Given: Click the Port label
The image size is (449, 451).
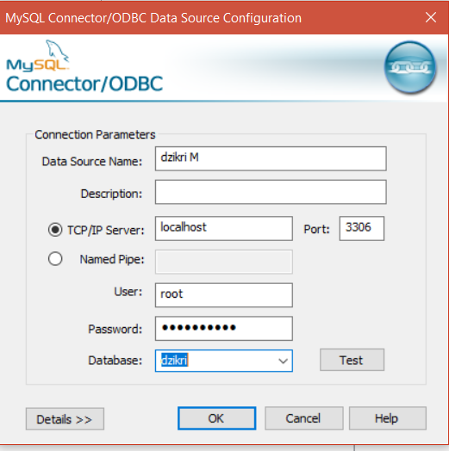Looking at the screenshot, I should (x=316, y=229).
